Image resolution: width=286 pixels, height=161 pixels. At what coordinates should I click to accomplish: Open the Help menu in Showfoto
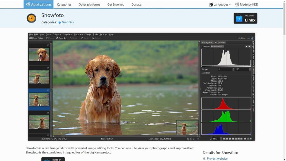coord(111,34)
